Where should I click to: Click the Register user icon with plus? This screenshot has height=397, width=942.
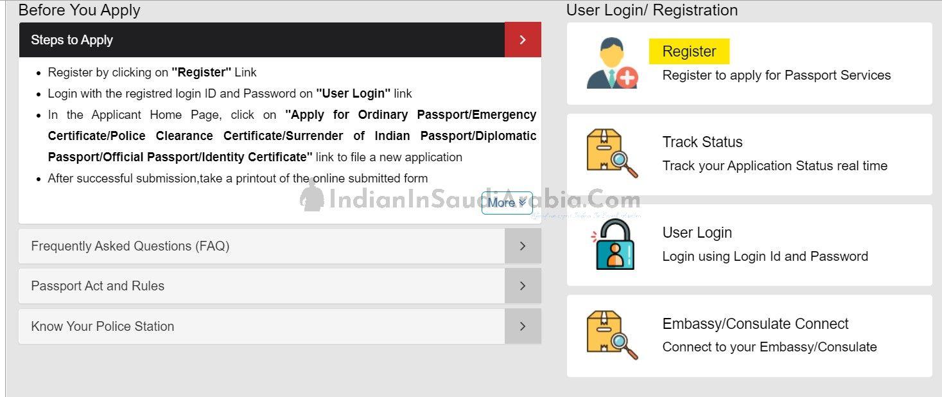[613, 63]
